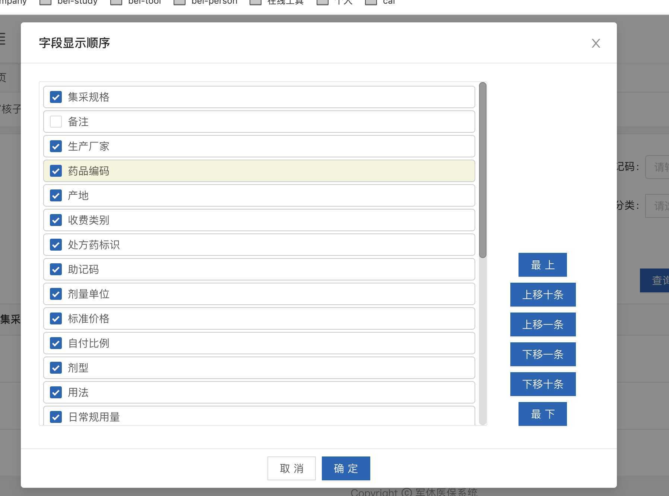Select the 产地 row text
Viewport: 669px width, 496px height.
point(78,195)
